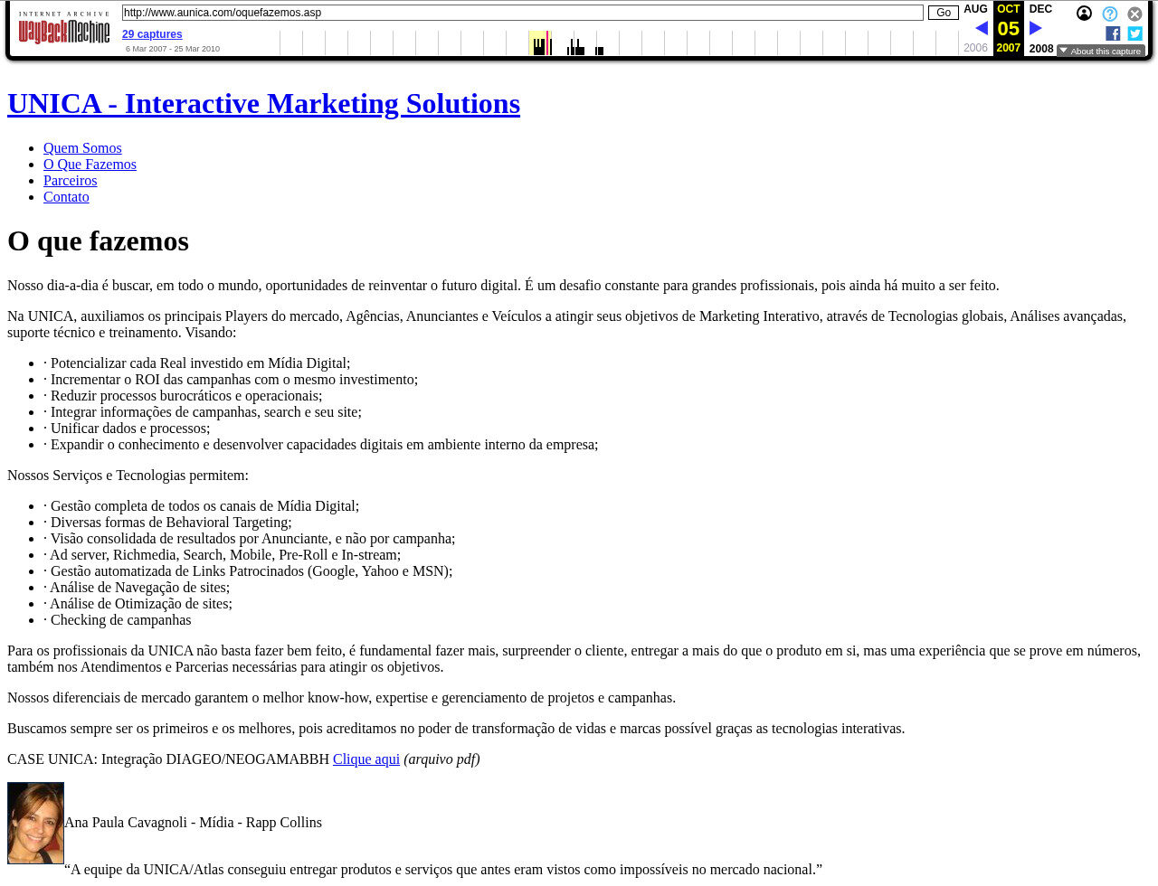Share capture on Twitter
This screenshot has height=886, width=1158.
(1134, 33)
